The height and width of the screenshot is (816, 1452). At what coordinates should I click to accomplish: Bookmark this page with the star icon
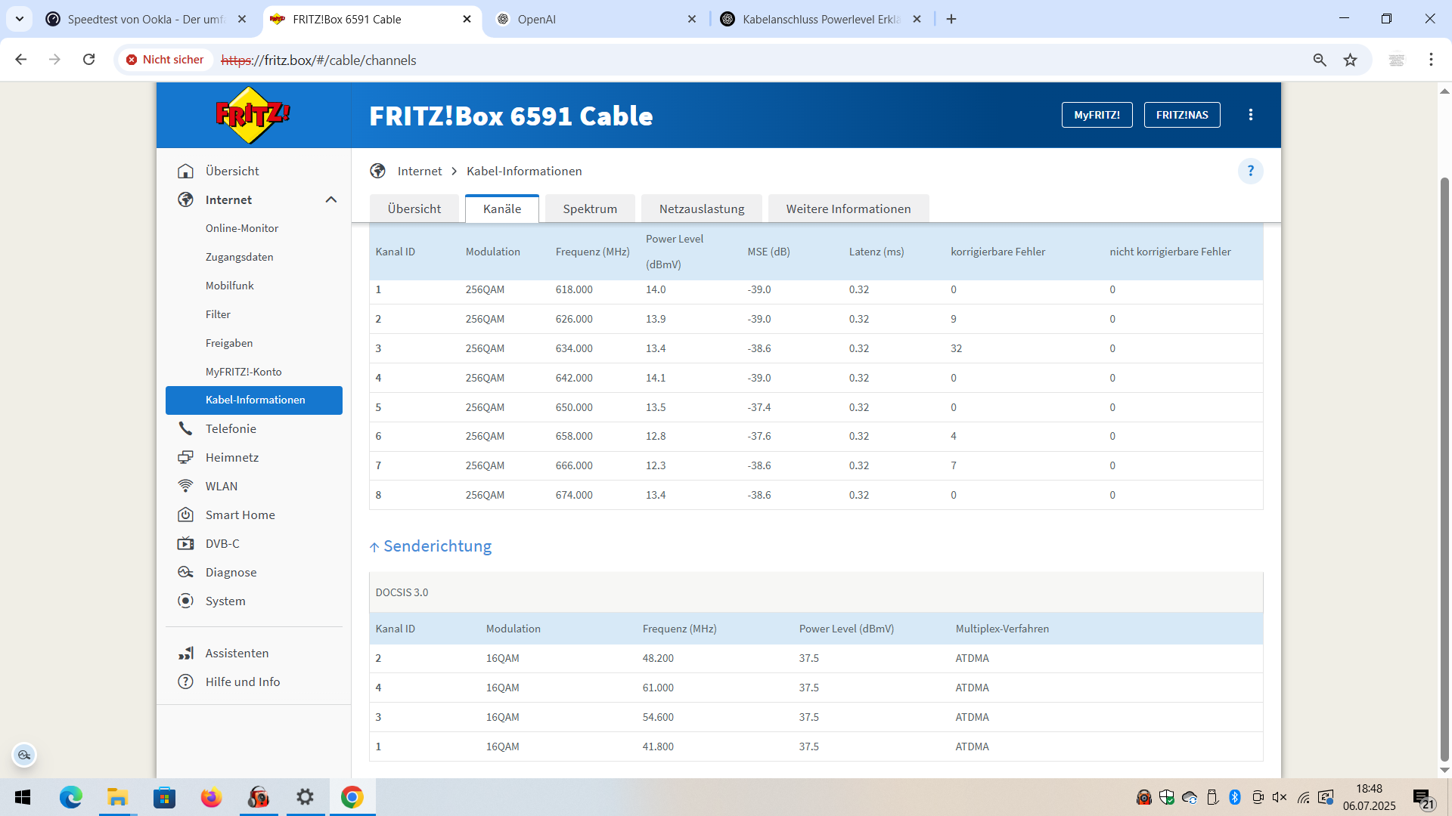[x=1350, y=60]
